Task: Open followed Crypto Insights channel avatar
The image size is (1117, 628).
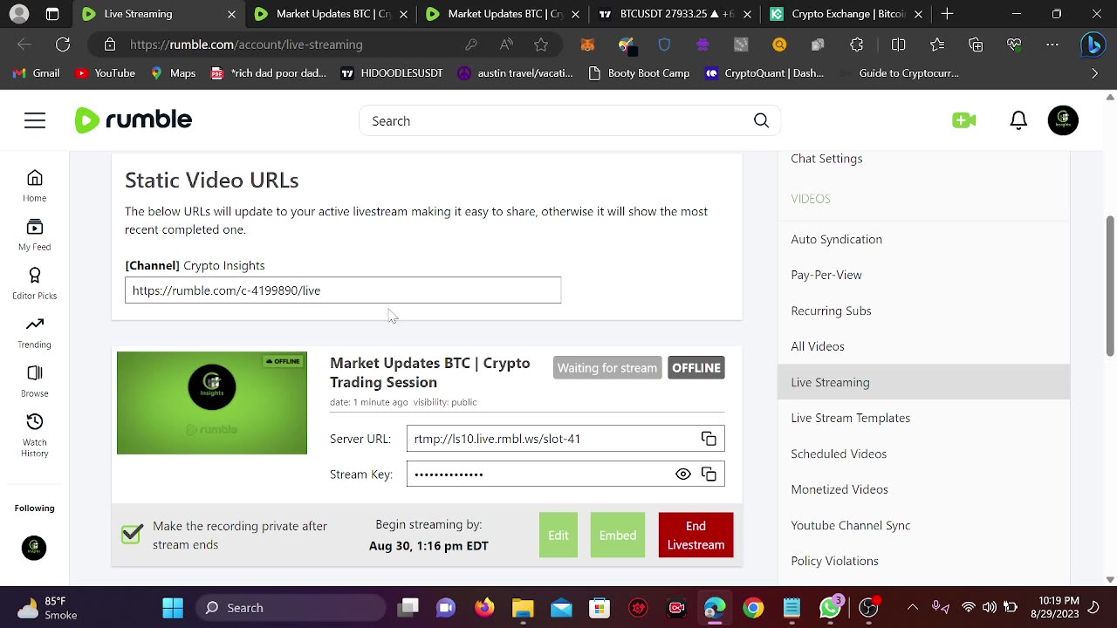Action: [34, 548]
